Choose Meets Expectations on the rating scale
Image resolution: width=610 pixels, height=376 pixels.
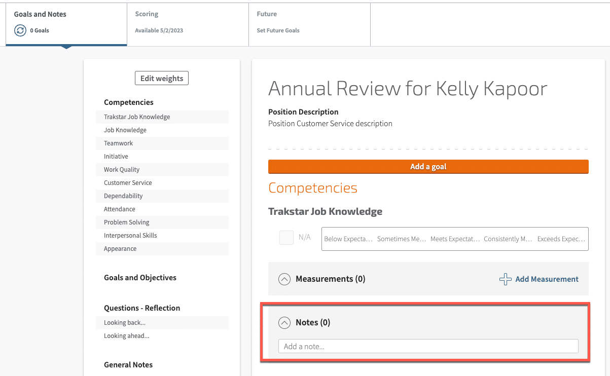pyautogui.click(x=455, y=239)
